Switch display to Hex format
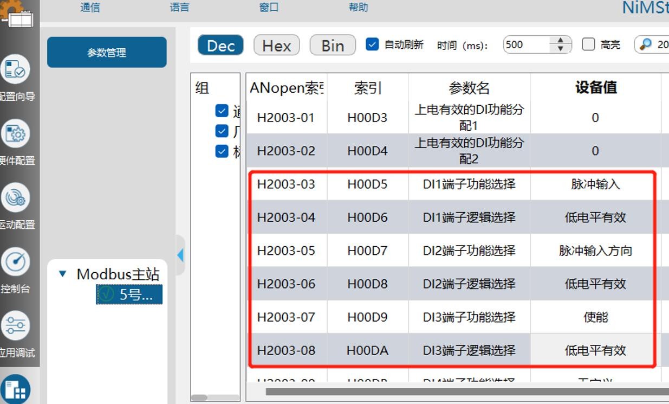This screenshot has height=404, width=669. 276,45
